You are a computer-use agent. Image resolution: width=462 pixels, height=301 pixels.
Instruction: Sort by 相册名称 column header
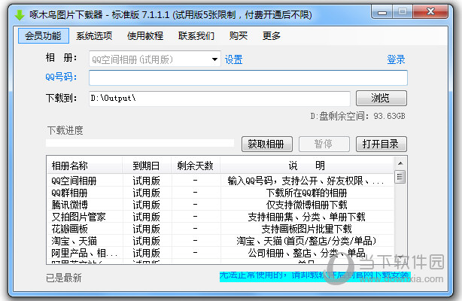click(84, 166)
